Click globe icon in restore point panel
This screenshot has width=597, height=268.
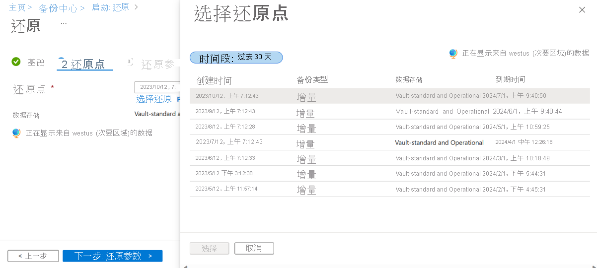point(453,54)
